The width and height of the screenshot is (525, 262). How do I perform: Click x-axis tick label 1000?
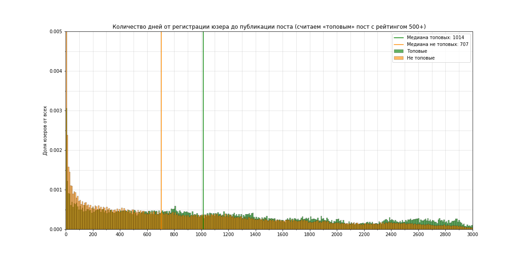(x=201, y=235)
